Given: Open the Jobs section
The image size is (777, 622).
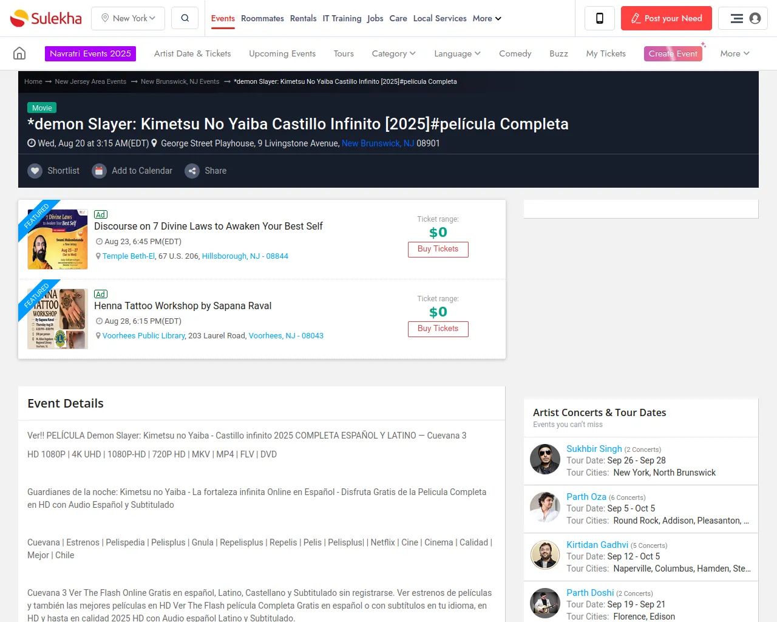Looking at the screenshot, I should (x=375, y=18).
